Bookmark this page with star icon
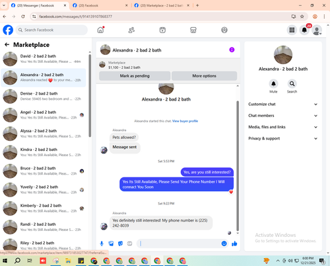 (x=302, y=17)
